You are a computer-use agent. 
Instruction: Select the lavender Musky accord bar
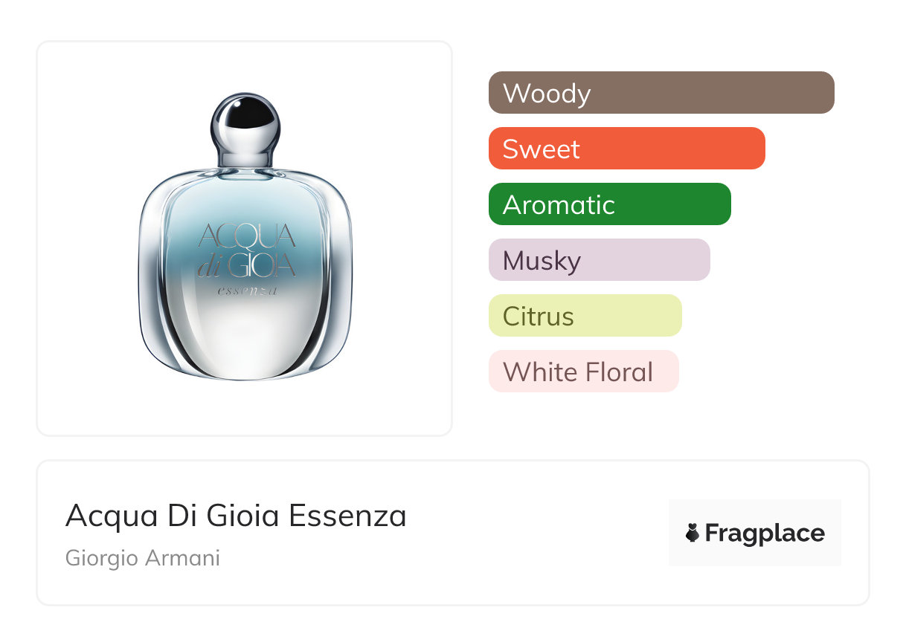point(599,260)
